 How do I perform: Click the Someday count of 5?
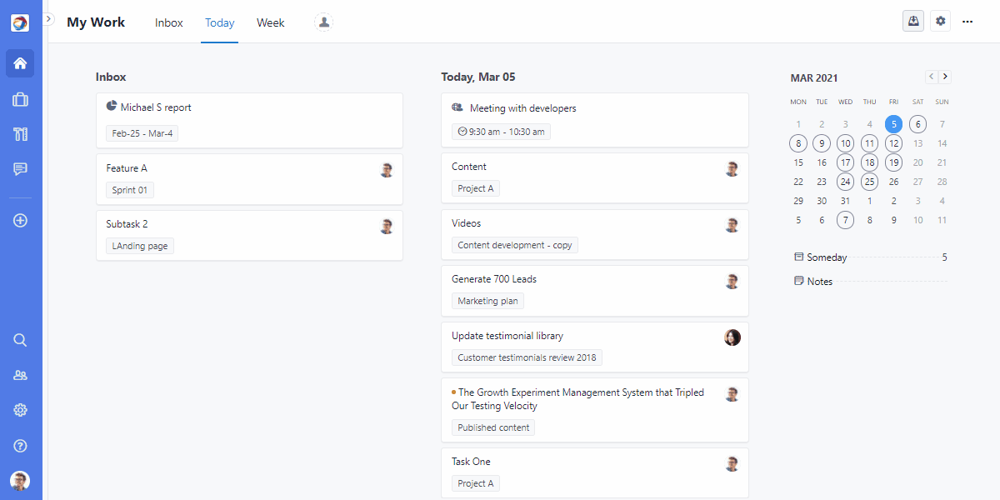click(x=944, y=257)
